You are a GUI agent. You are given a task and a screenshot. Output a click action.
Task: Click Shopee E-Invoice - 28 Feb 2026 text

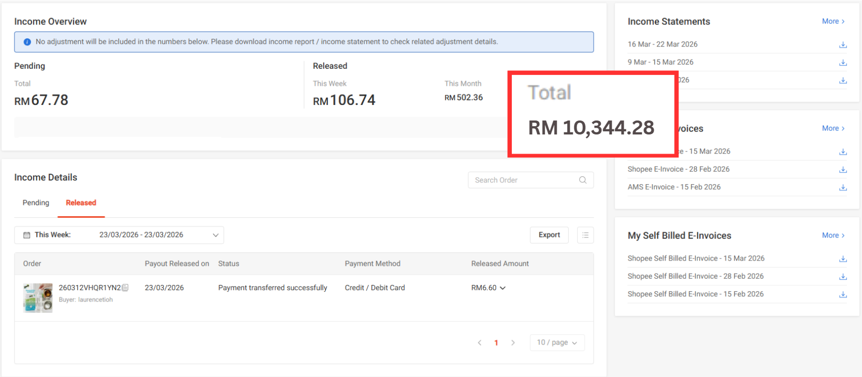coord(679,169)
